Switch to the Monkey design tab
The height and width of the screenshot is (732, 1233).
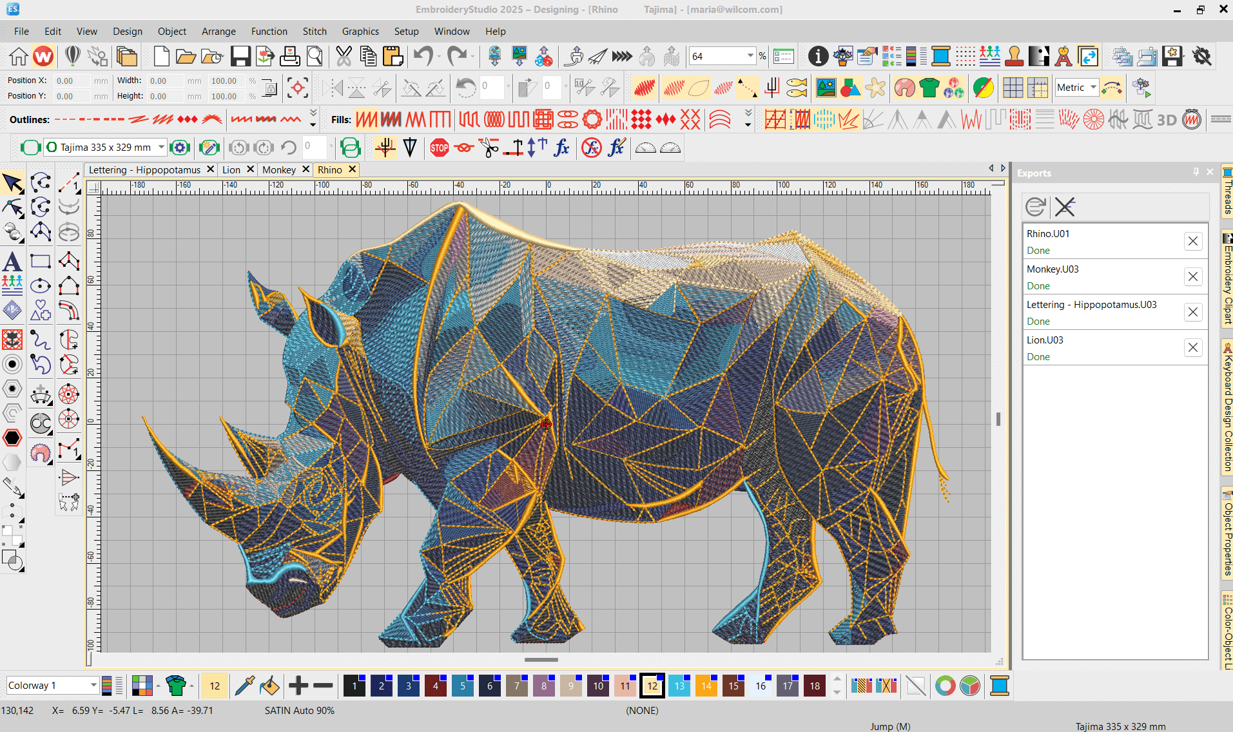pos(278,169)
